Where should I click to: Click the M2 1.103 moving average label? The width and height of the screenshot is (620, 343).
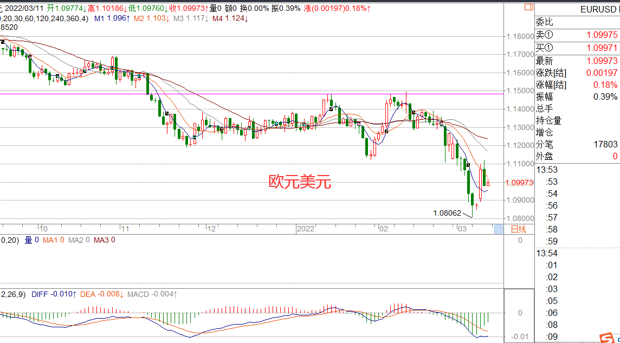[x=152, y=18]
